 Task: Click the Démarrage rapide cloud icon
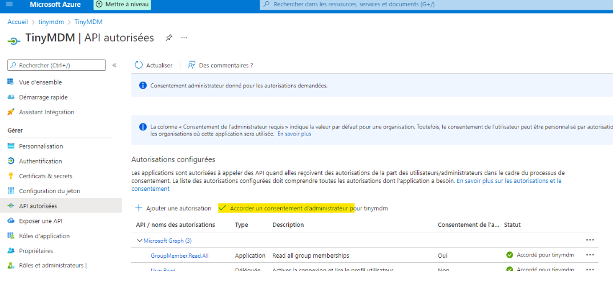11,97
